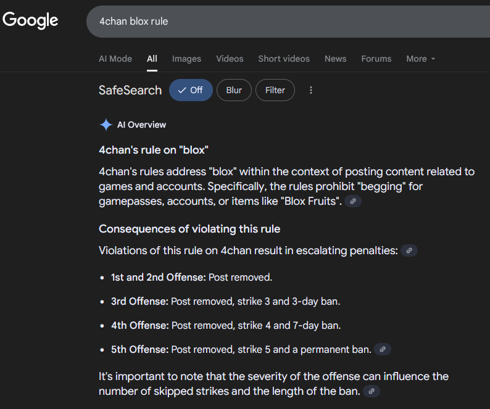Select the Forums tab
490x409 pixels.
pos(376,59)
